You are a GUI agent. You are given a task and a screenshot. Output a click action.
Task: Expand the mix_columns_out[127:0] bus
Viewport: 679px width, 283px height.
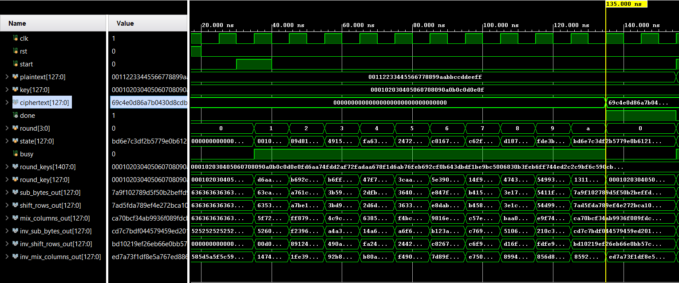(7, 218)
